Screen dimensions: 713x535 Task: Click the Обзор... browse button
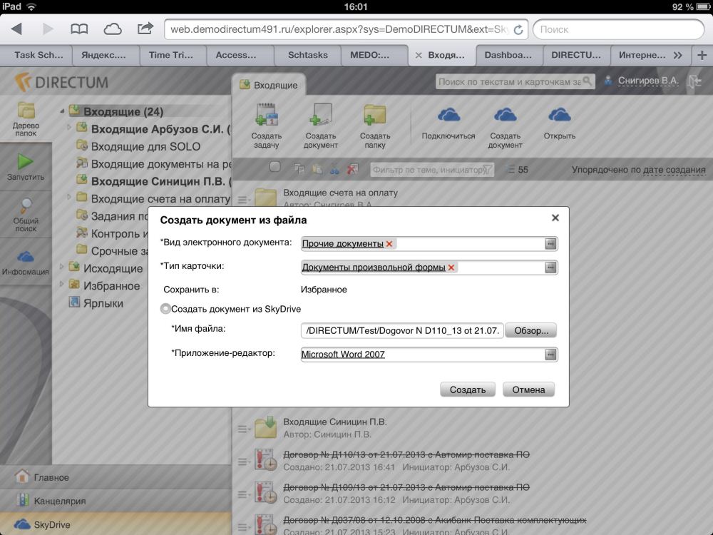[x=531, y=331]
